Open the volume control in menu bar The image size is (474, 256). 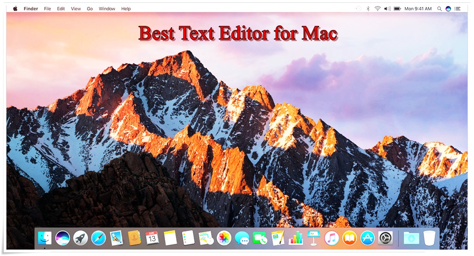(387, 9)
